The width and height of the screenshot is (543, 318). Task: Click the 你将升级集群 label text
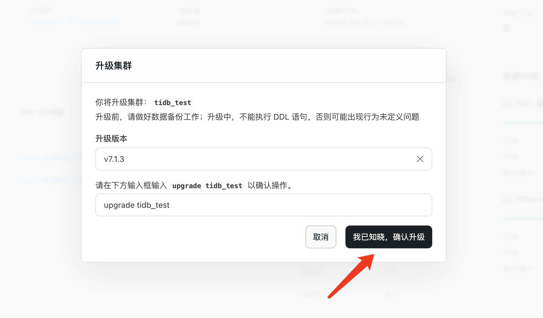tap(121, 102)
